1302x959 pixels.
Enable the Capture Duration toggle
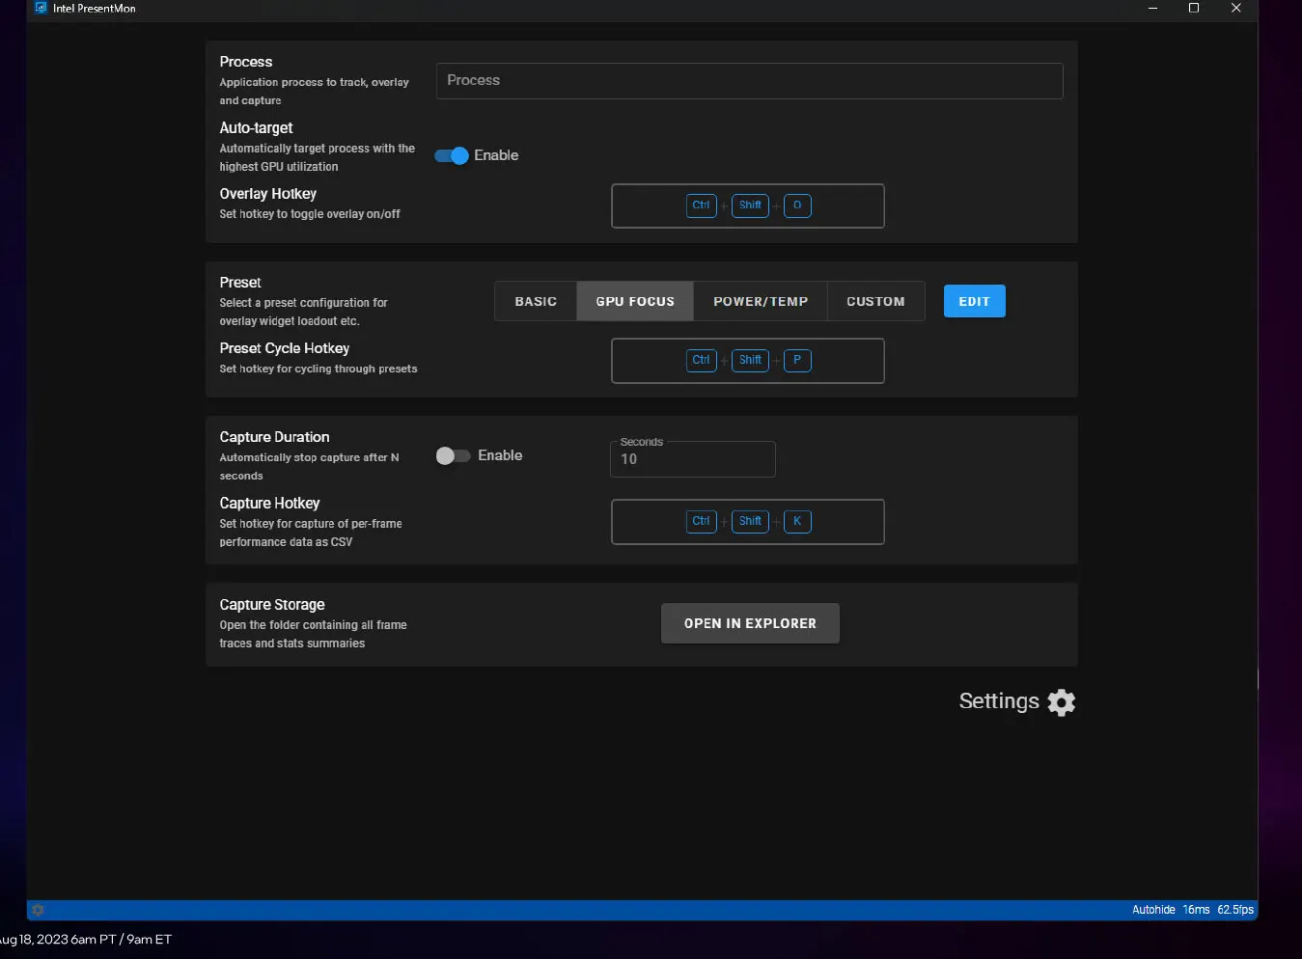pyautogui.click(x=452, y=455)
